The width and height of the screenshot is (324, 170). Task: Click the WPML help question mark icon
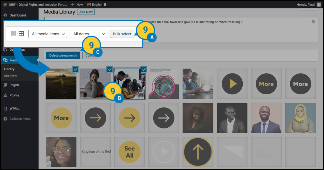tap(105, 5)
